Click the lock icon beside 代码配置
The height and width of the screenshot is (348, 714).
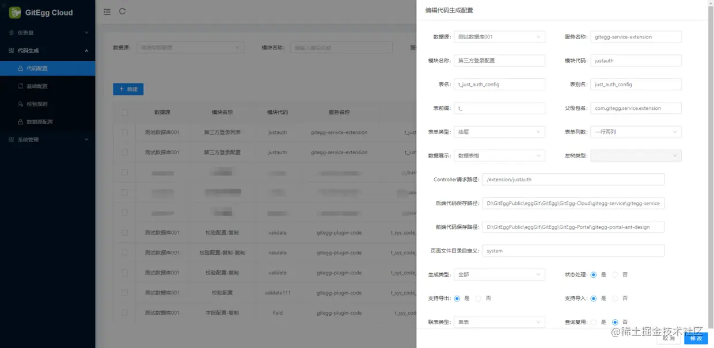pyautogui.click(x=21, y=68)
